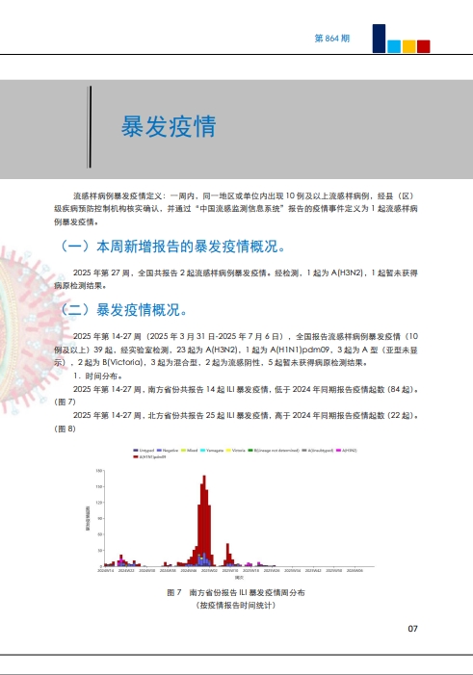This screenshot has height=675, width=473.
Task: Click the A(H3N2) legend marker
Action: tap(338, 451)
